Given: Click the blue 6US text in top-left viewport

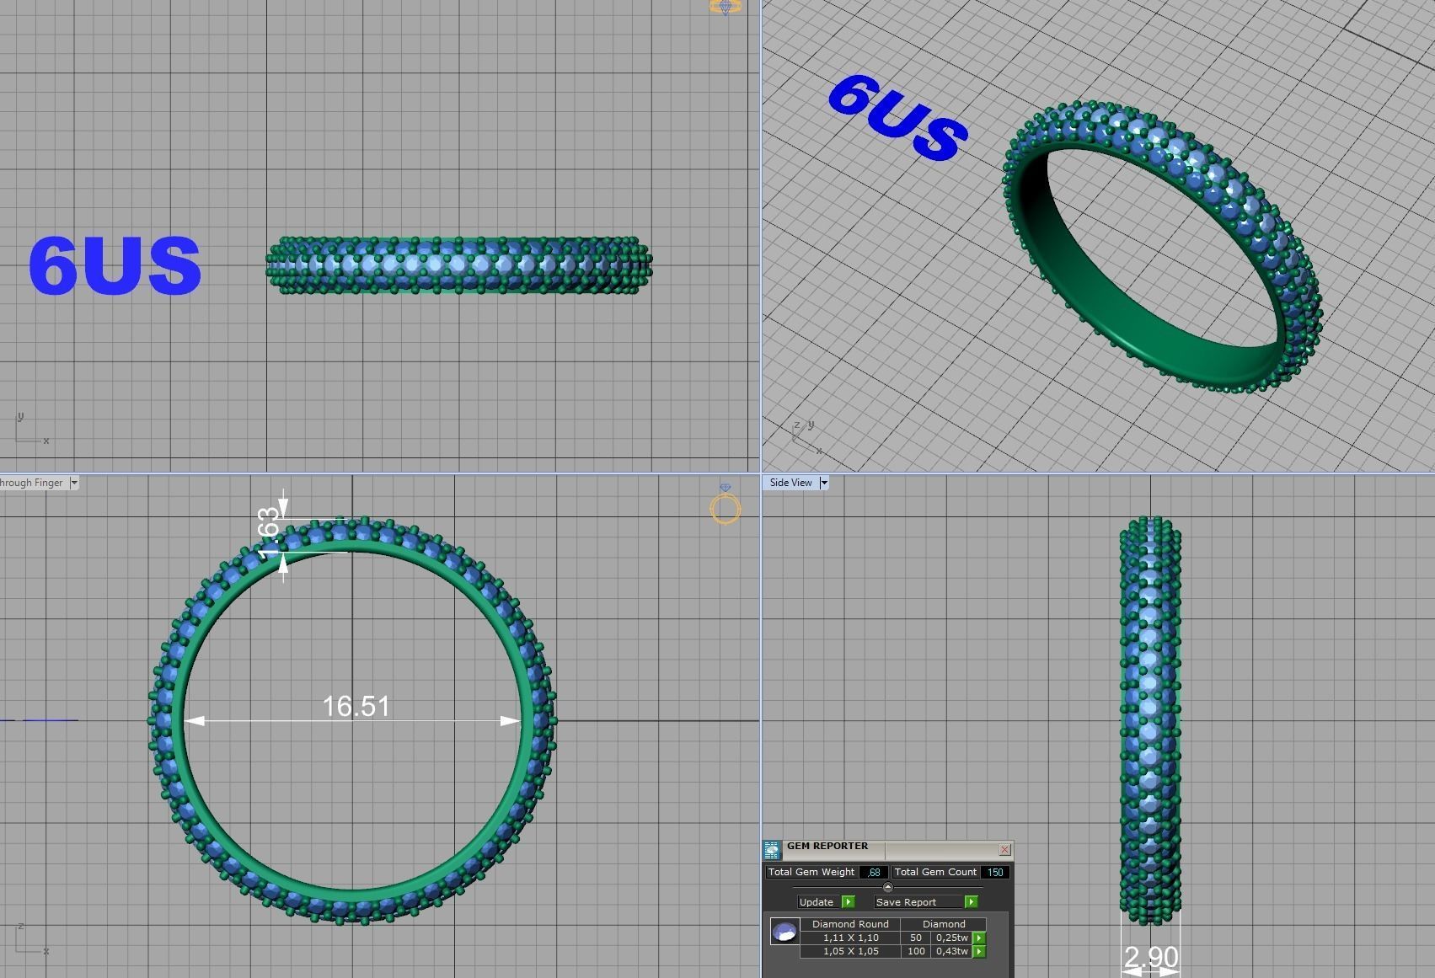Looking at the screenshot, I should pos(115,266).
